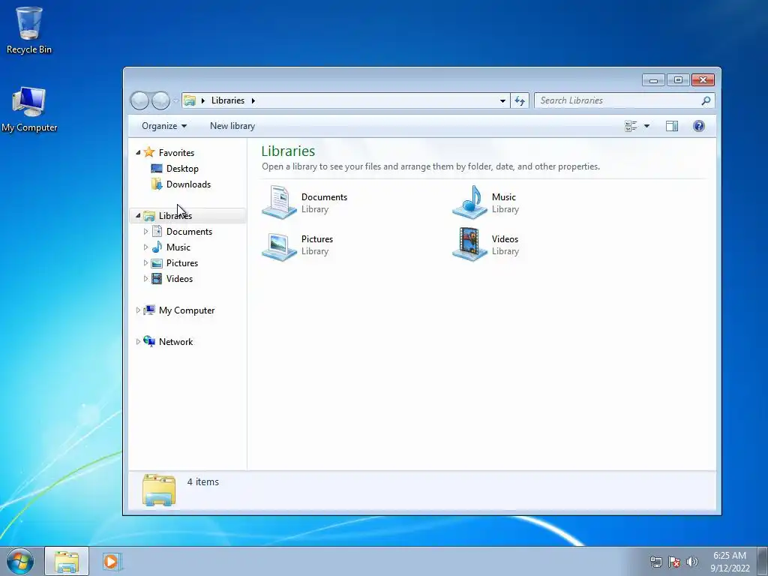Expand the Videos sidebar node
This screenshot has width=768, height=576.
tap(145, 279)
